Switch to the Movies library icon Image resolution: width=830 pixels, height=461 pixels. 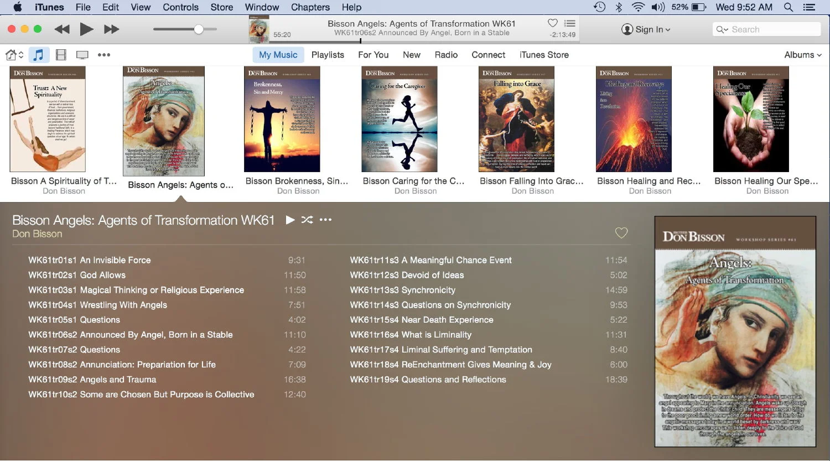pyautogui.click(x=61, y=55)
